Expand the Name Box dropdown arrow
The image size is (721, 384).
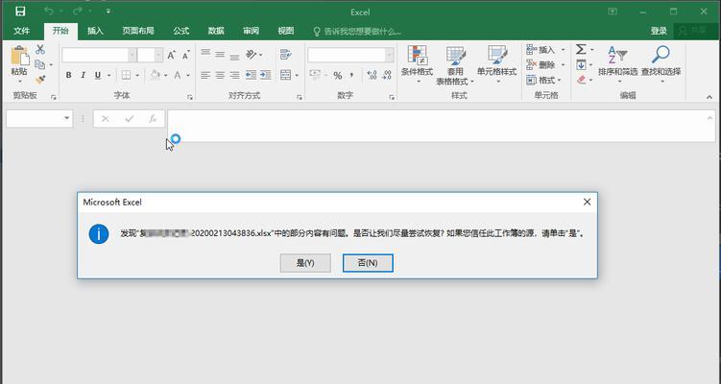click(x=67, y=119)
